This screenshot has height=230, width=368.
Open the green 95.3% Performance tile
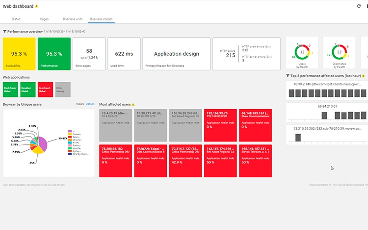click(54, 54)
